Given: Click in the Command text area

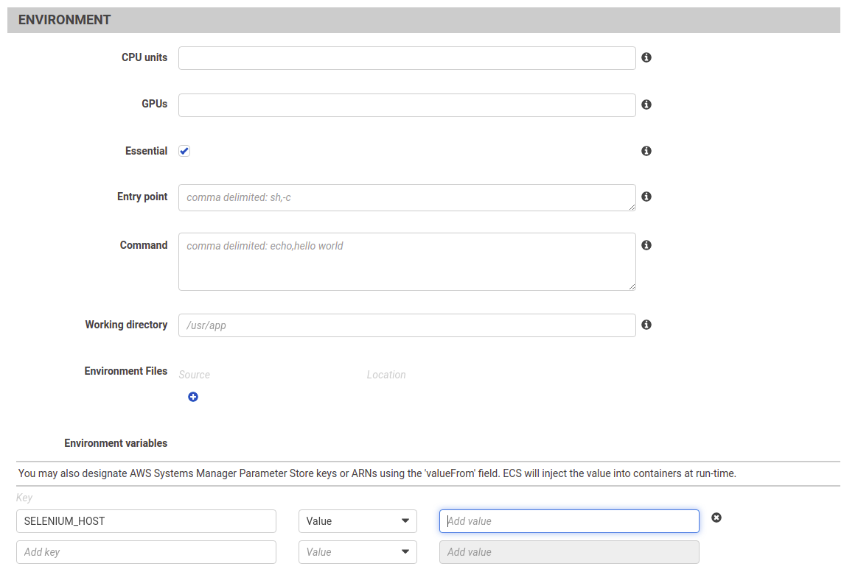Looking at the screenshot, I should [407, 261].
